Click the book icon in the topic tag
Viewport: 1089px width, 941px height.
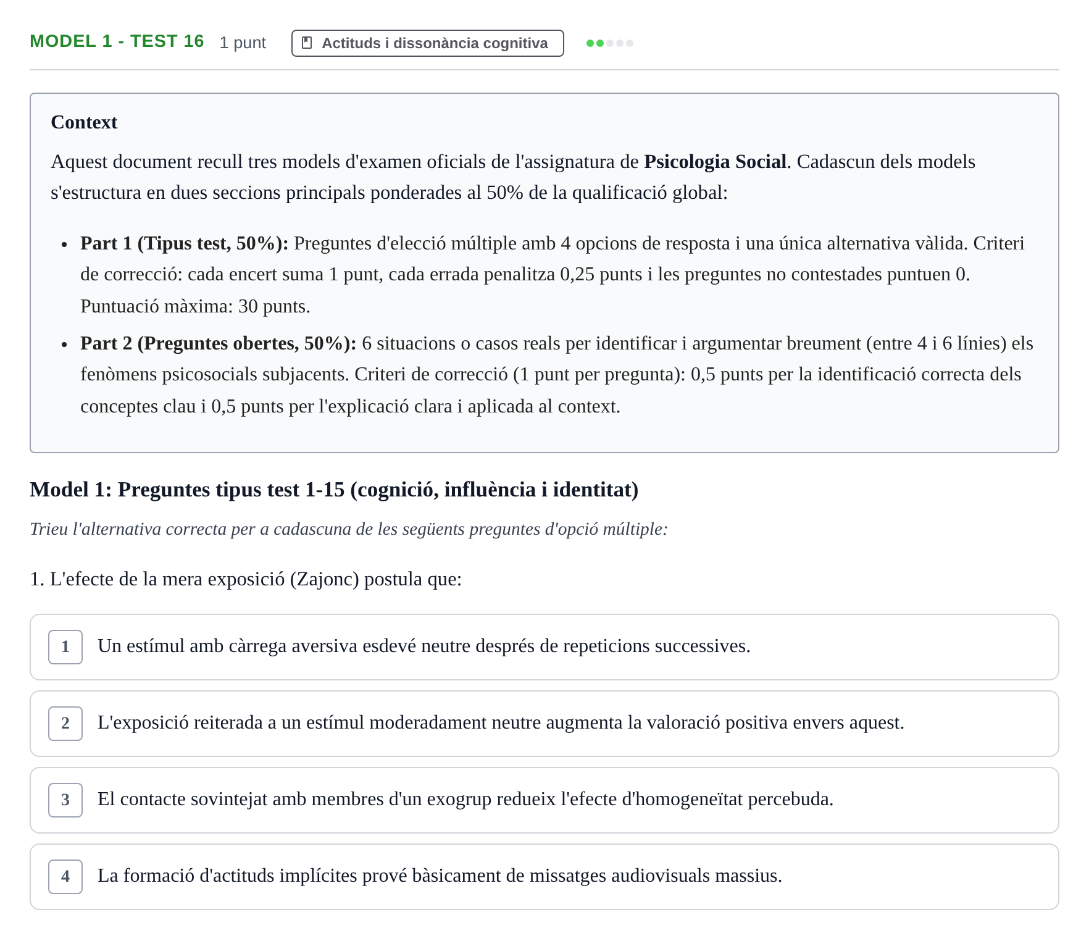click(x=307, y=43)
